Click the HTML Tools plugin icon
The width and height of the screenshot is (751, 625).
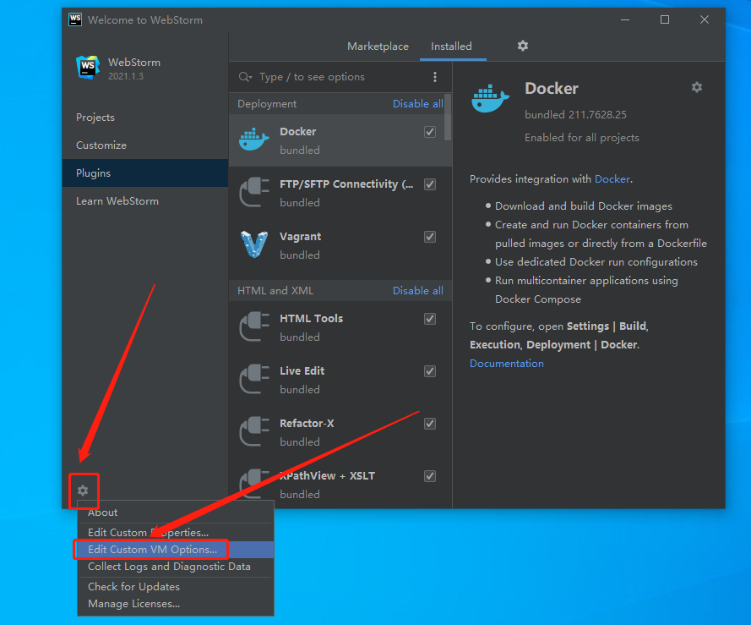click(x=254, y=326)
